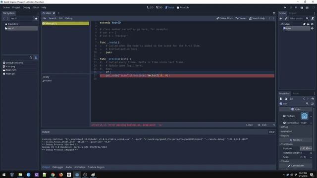Toggle favorite star for res:// path

tap(36, 19)
